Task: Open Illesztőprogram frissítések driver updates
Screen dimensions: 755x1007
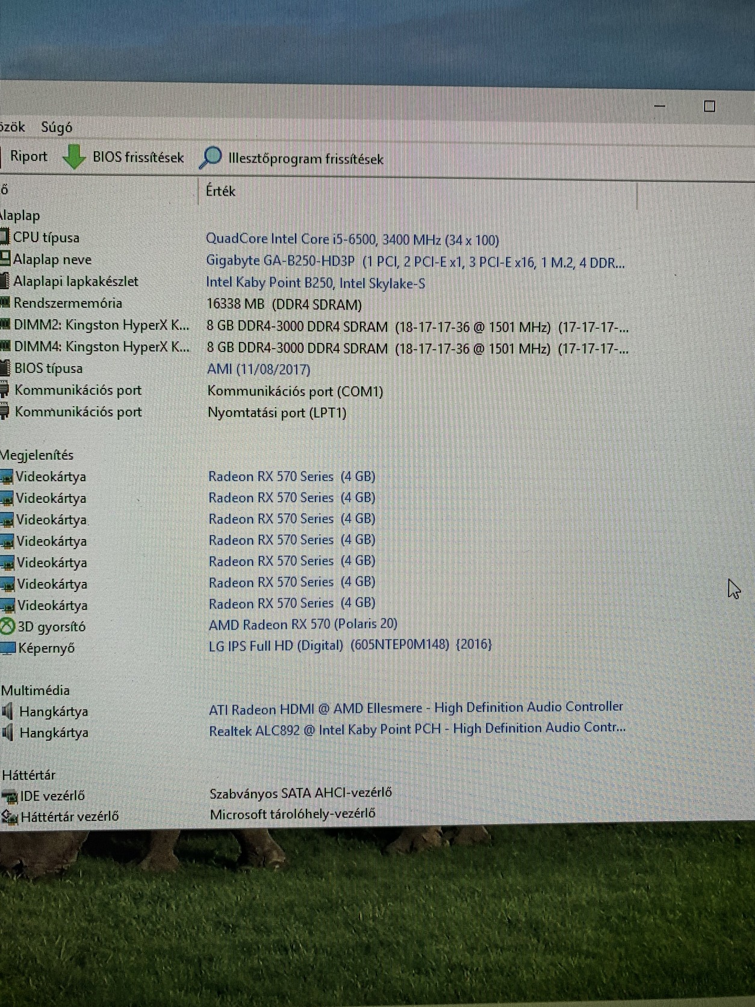Action: click(306, 159)
